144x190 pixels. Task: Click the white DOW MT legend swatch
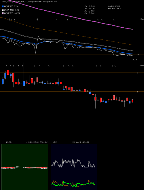(3, 10)
